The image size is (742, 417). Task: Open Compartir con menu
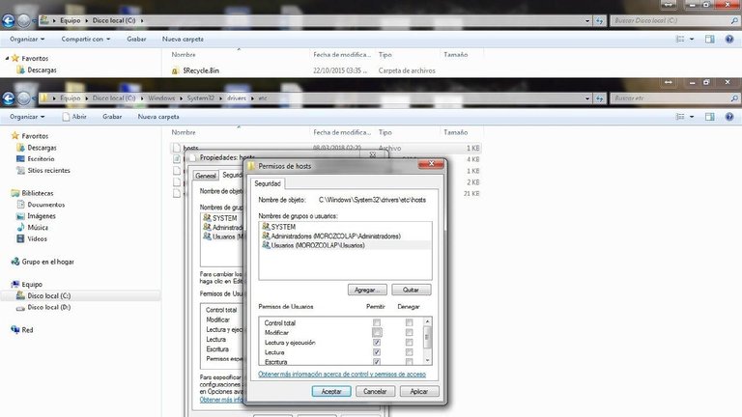pos(86,39)
